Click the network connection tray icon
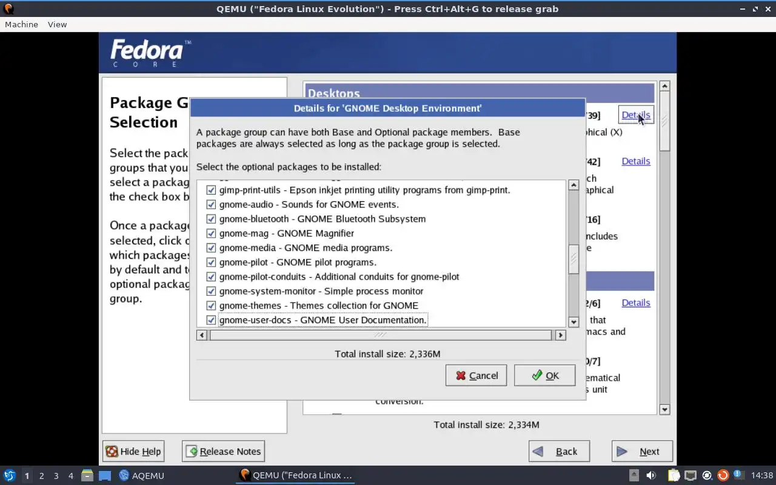The image size is (776, 485). (x=691, y=475)
